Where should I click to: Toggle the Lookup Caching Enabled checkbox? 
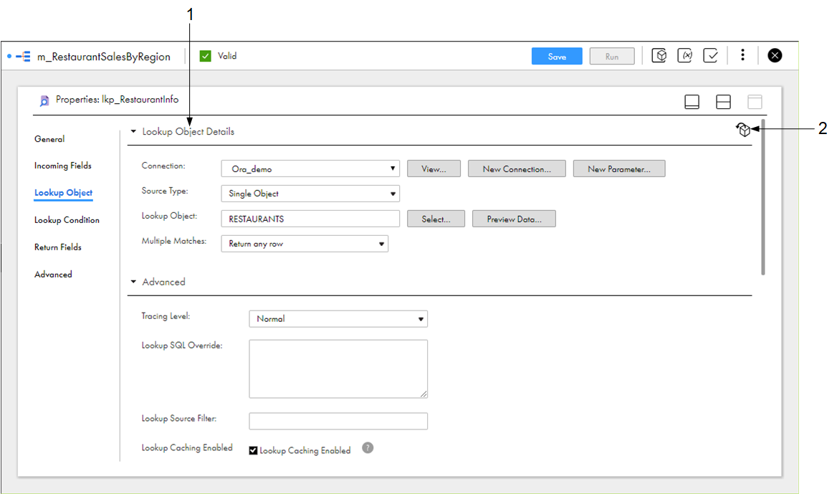254,451
